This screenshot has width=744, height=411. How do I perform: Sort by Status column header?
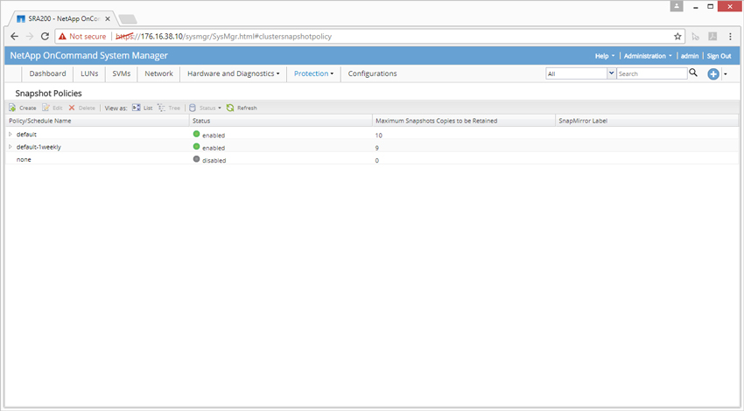click(280, 121)
